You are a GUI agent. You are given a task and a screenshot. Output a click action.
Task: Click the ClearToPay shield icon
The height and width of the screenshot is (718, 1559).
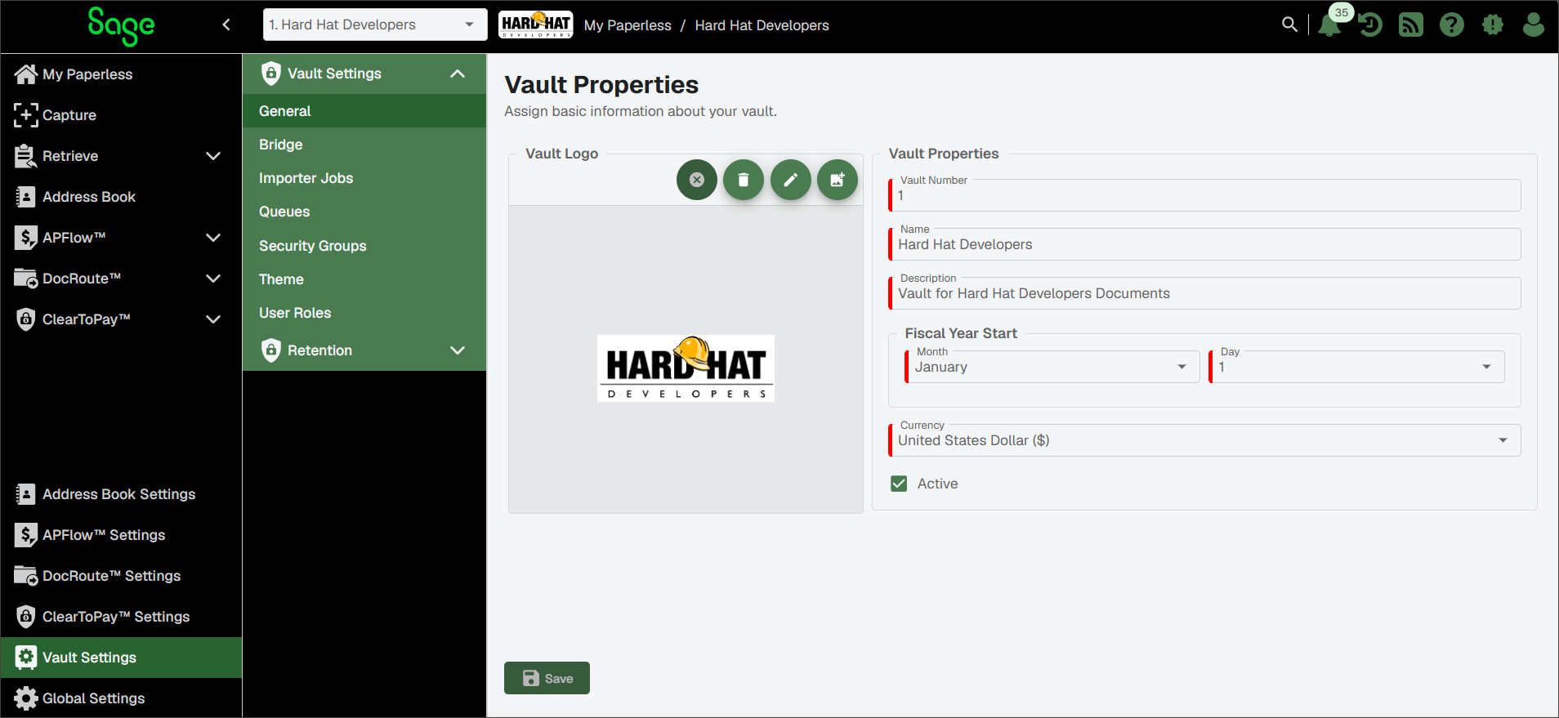(x=26, y=319)
